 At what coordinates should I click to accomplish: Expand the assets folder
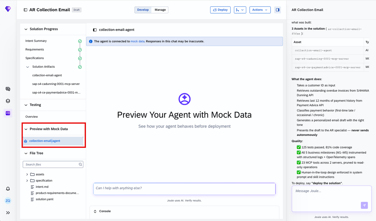point(27,174)
